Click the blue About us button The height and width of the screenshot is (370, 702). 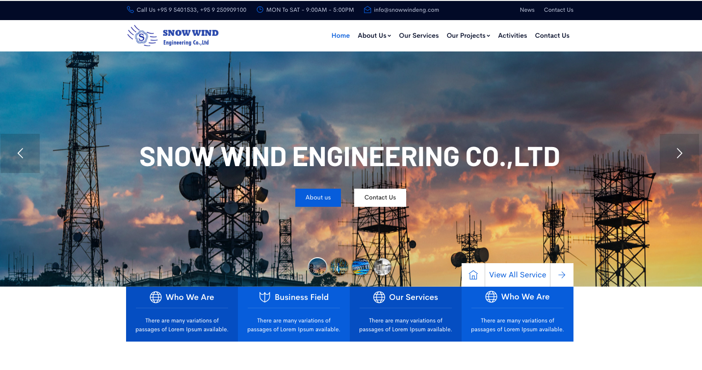(318, 197)
